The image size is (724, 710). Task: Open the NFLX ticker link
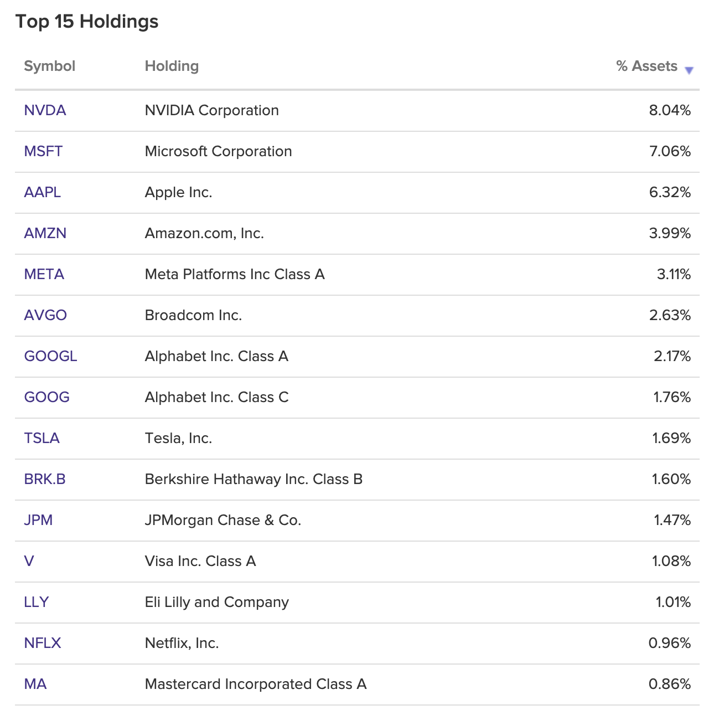coord(43,643)
